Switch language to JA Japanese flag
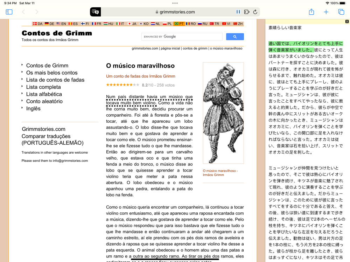The width and height of the screenshot is (350, 262). 132,24
